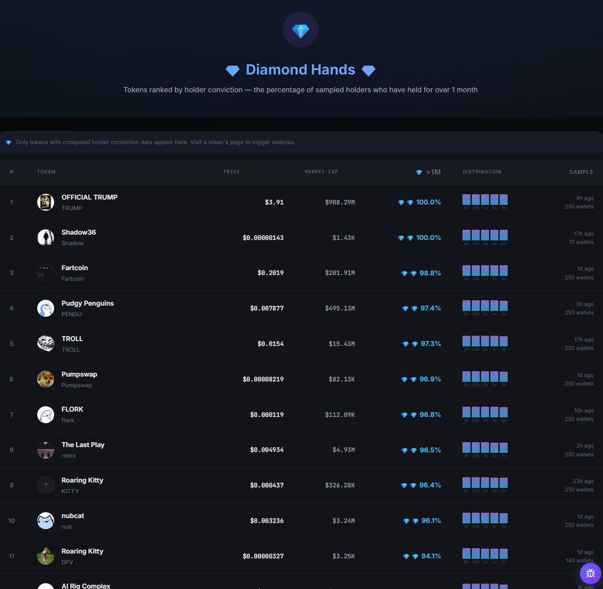Click the FLORK token avatar
This screenshot has width=603, height=589.
pos(46,415)
